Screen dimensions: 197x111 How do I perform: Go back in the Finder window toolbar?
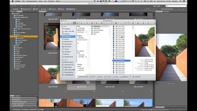pos(62,23)
